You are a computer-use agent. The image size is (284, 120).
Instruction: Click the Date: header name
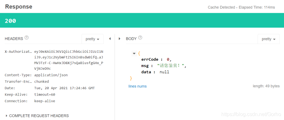point(10,88)
